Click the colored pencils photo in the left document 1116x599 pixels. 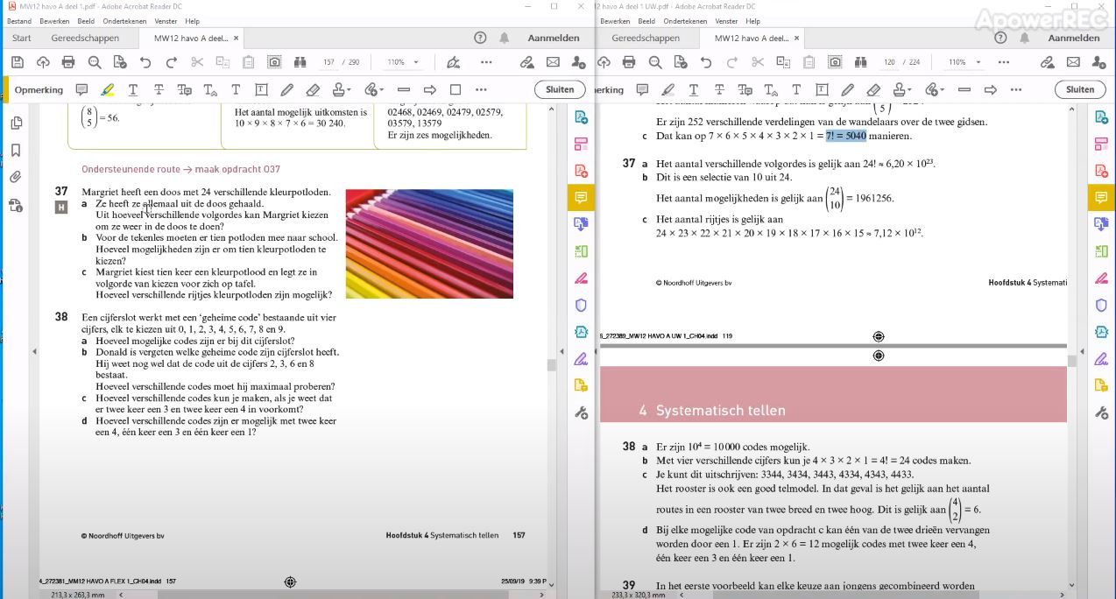(429, 243)
